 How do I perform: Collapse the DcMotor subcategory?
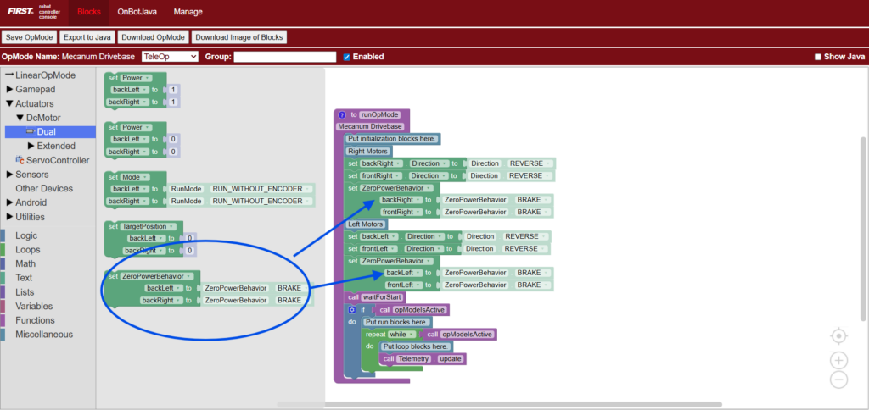coord(20,118)
